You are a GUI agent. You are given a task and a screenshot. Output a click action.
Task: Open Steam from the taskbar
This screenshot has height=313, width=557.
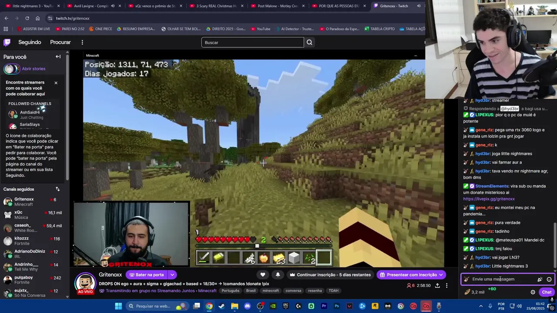(x=221, y=306)
